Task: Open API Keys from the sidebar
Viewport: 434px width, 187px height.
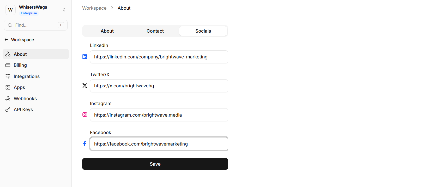Action: tap(23, 110)
